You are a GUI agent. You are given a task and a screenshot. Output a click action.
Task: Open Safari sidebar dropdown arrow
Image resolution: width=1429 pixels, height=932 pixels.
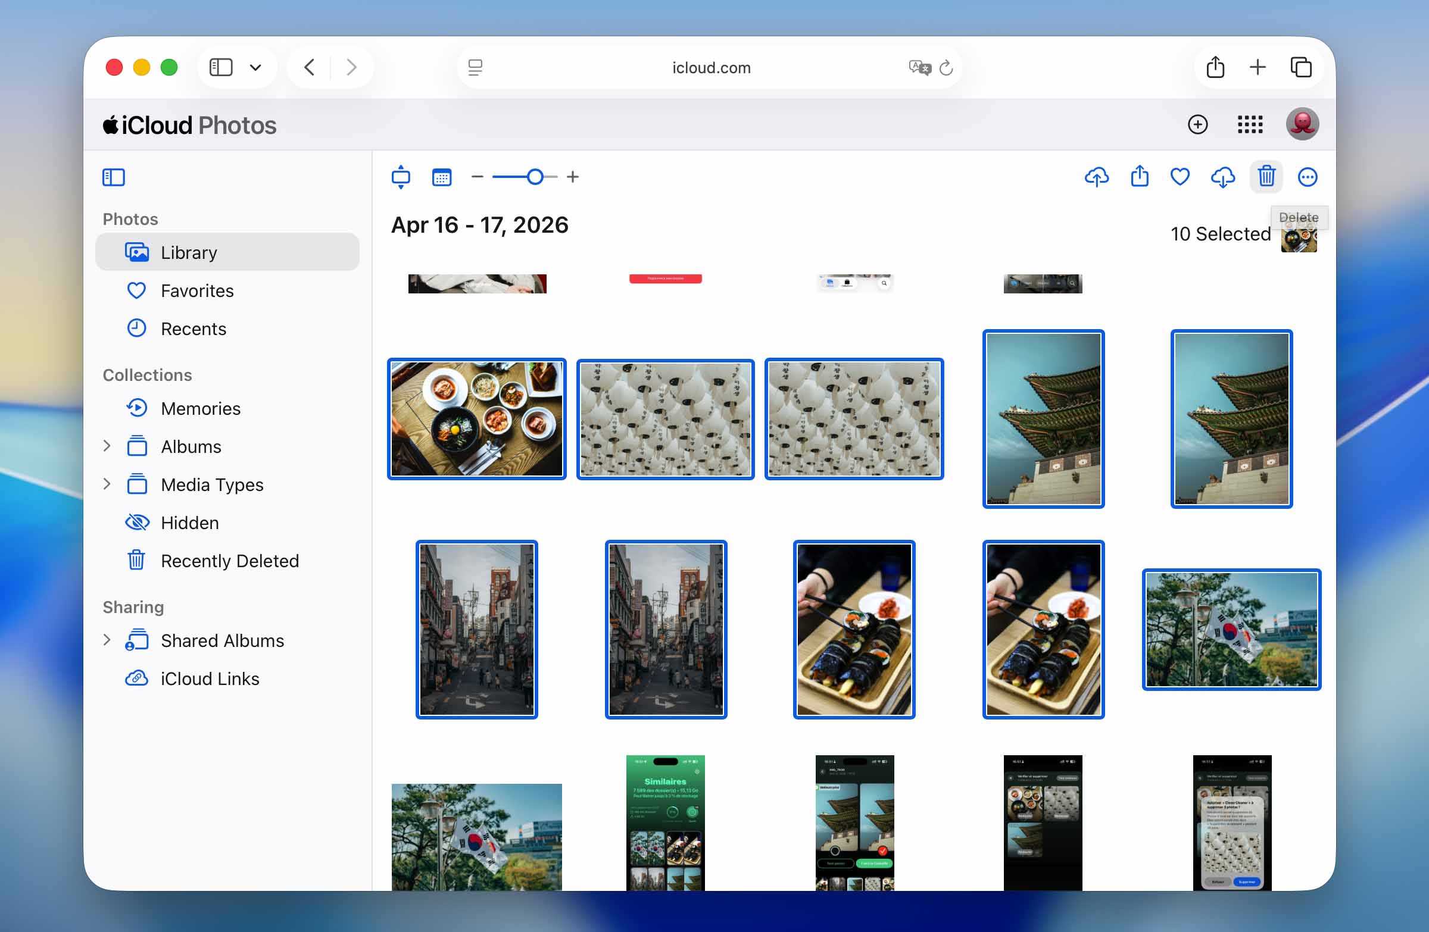[255, 67]
